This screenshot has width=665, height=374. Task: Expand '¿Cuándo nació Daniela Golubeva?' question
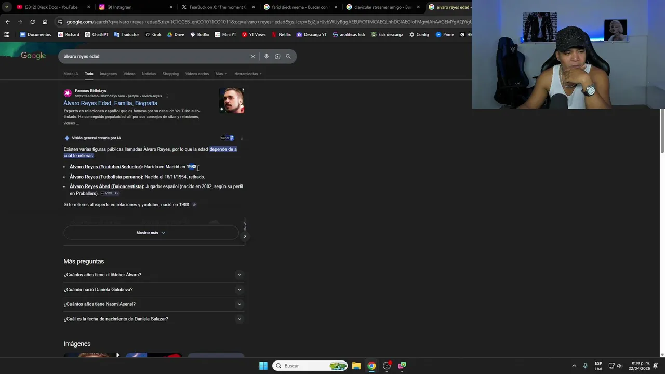154,290
